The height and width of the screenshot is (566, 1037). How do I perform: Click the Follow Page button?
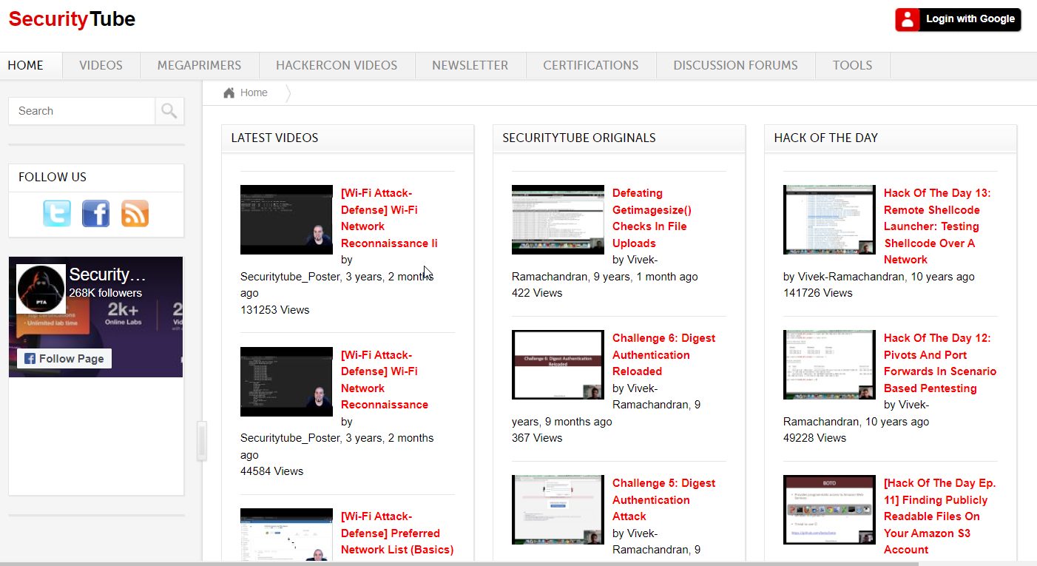click(64, 358)
